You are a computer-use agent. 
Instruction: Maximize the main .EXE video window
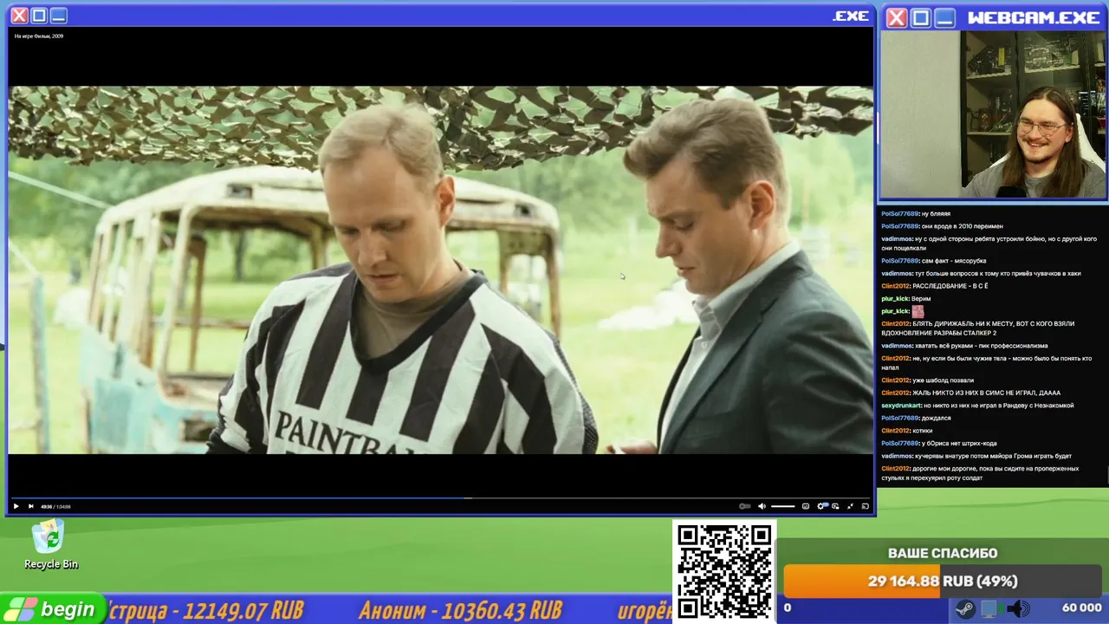click(x=39, y=16)
